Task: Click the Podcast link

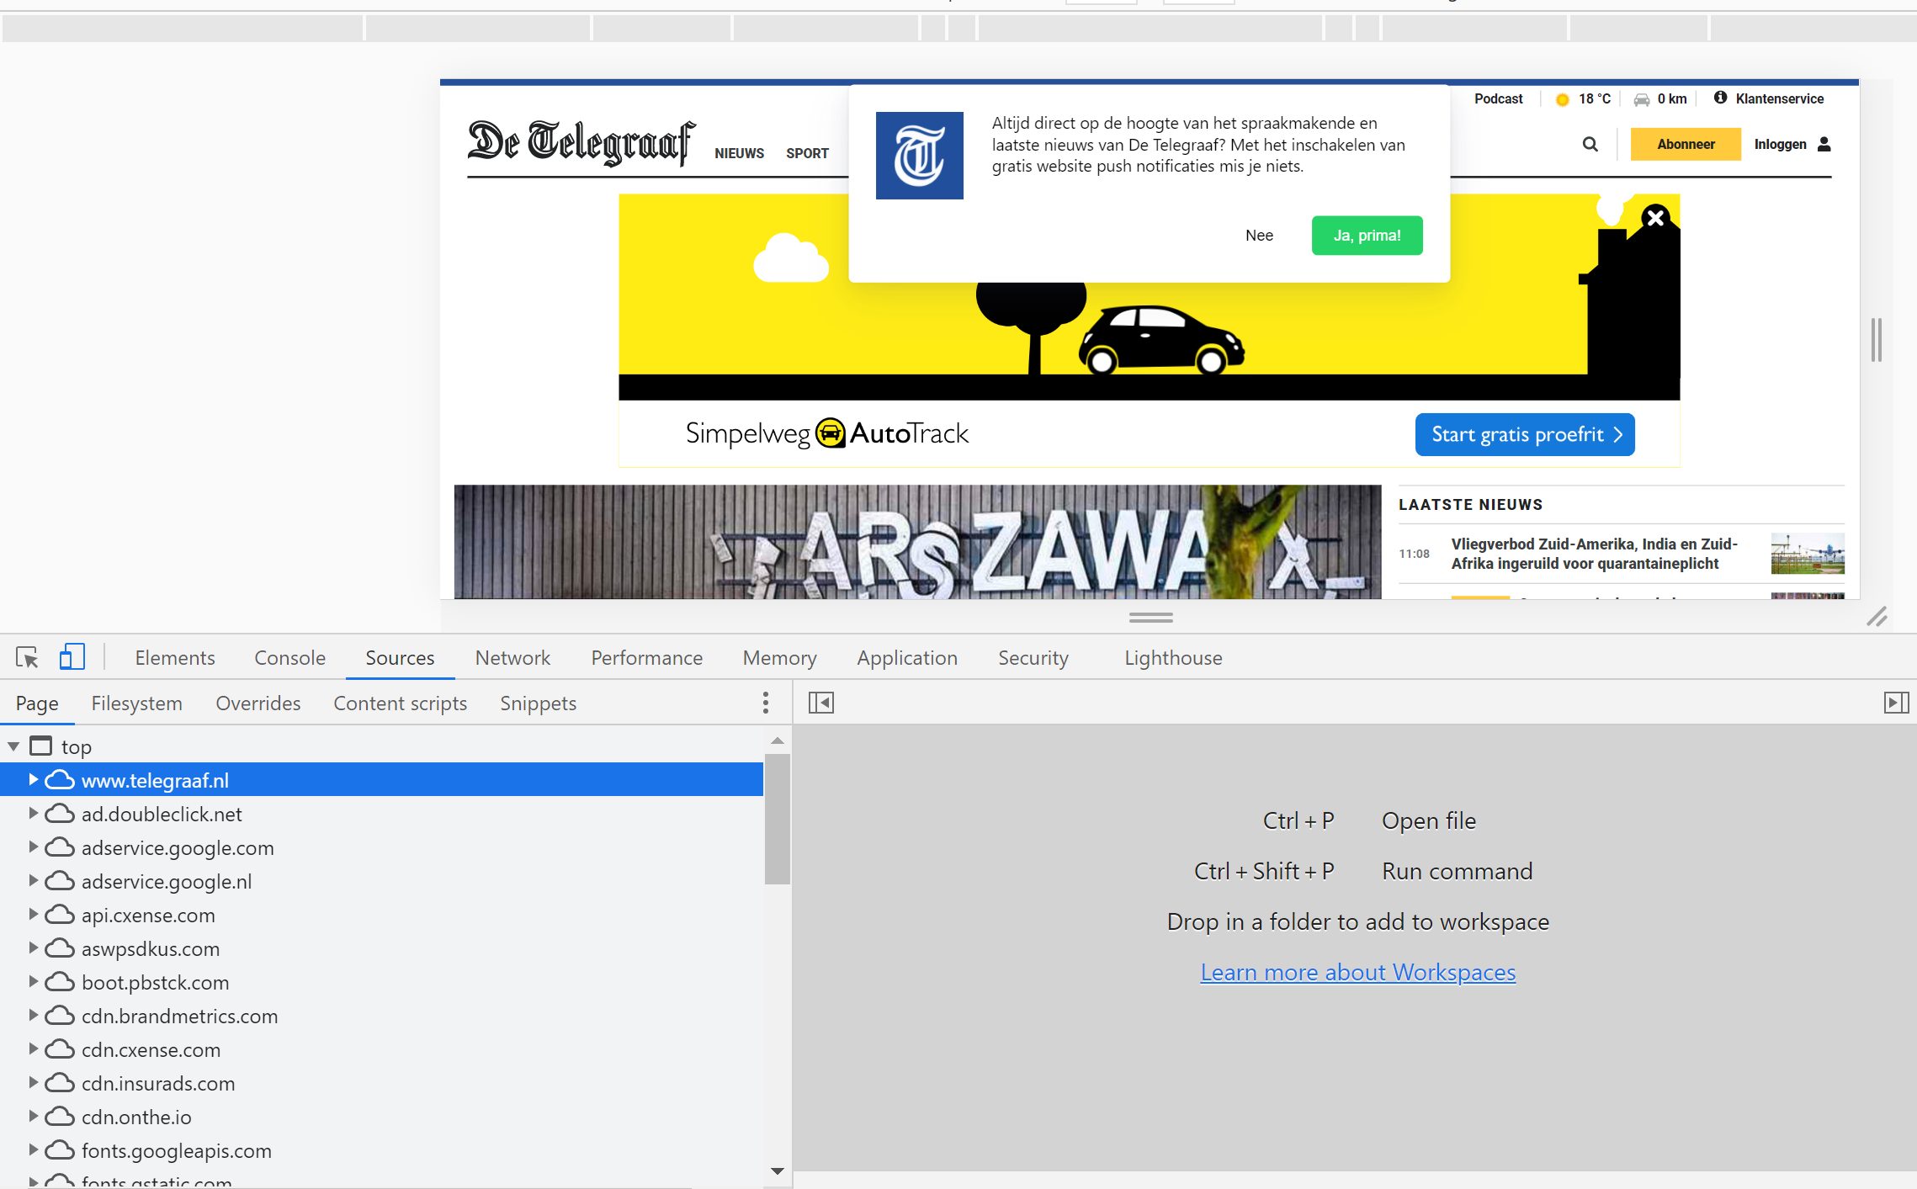Action: pyautogui.click(x=1498, y=98)
